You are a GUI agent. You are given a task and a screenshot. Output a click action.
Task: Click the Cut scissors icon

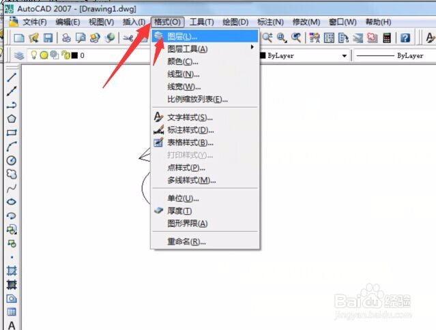point(128,37)
